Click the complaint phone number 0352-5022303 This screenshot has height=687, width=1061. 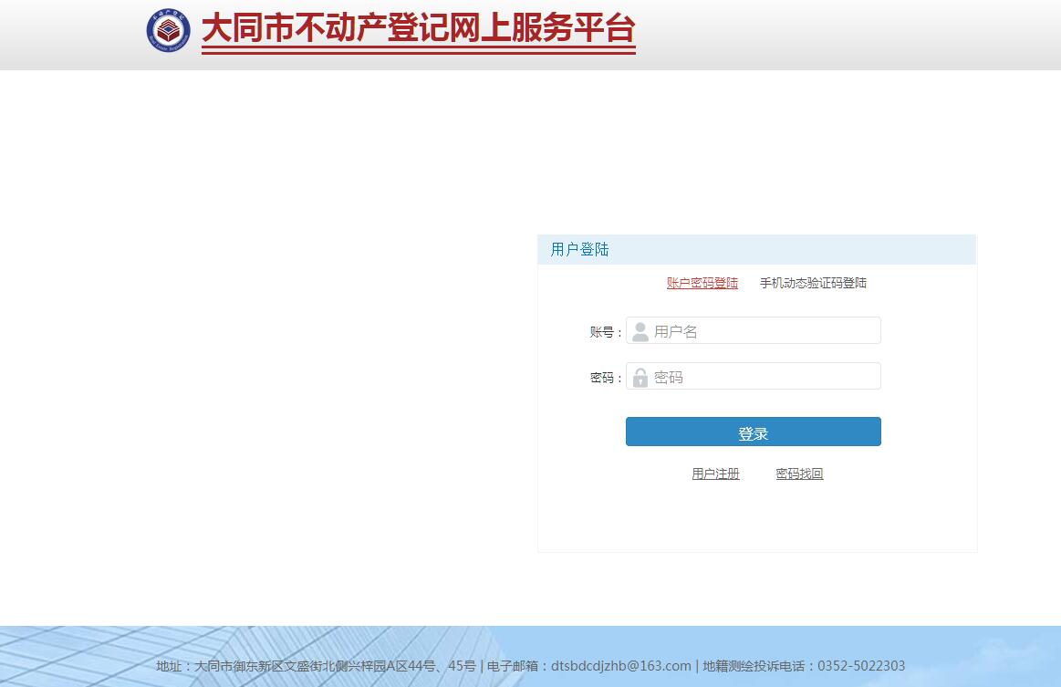click(861, 666)
